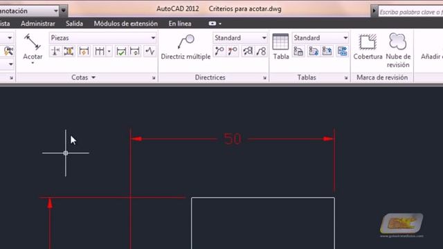Open the Continue dimension flyout arrow
The width and height of the screenshot is (443, 249).
point(109,51)
